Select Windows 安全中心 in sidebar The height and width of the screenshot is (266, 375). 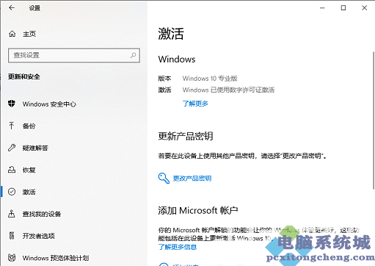[49, 104]
